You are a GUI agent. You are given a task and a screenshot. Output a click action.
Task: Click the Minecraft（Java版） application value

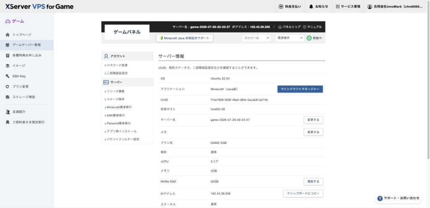pos(224,89)
